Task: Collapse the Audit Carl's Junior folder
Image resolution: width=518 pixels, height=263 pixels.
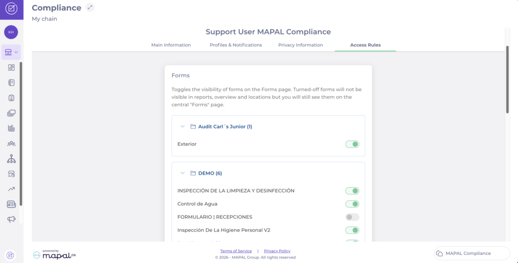Action: click(182, 126)
